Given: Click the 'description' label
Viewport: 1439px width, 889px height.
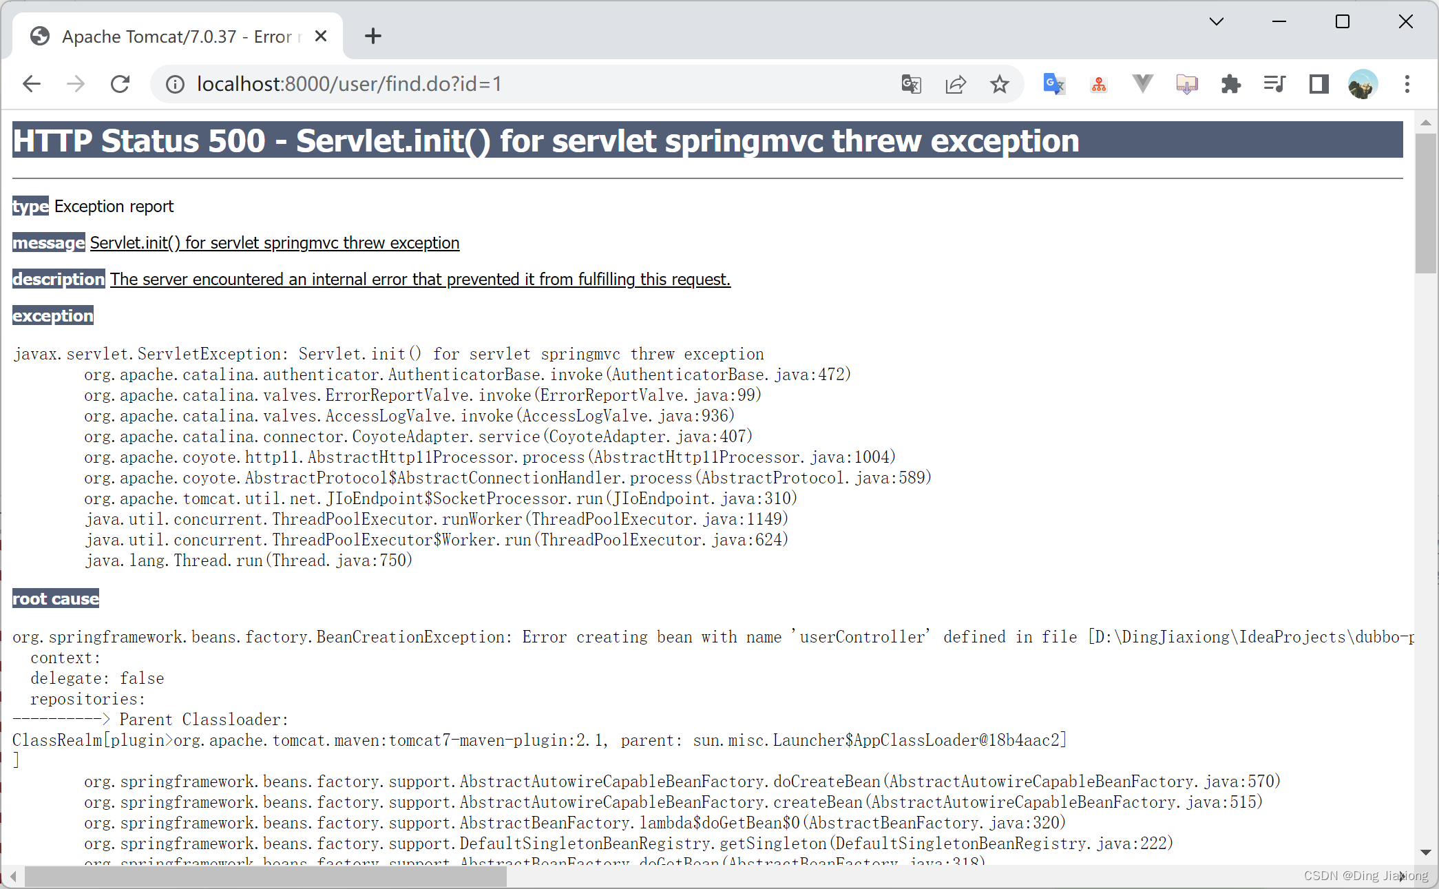Looking at the screenshot, I should (x=59, y=280).
